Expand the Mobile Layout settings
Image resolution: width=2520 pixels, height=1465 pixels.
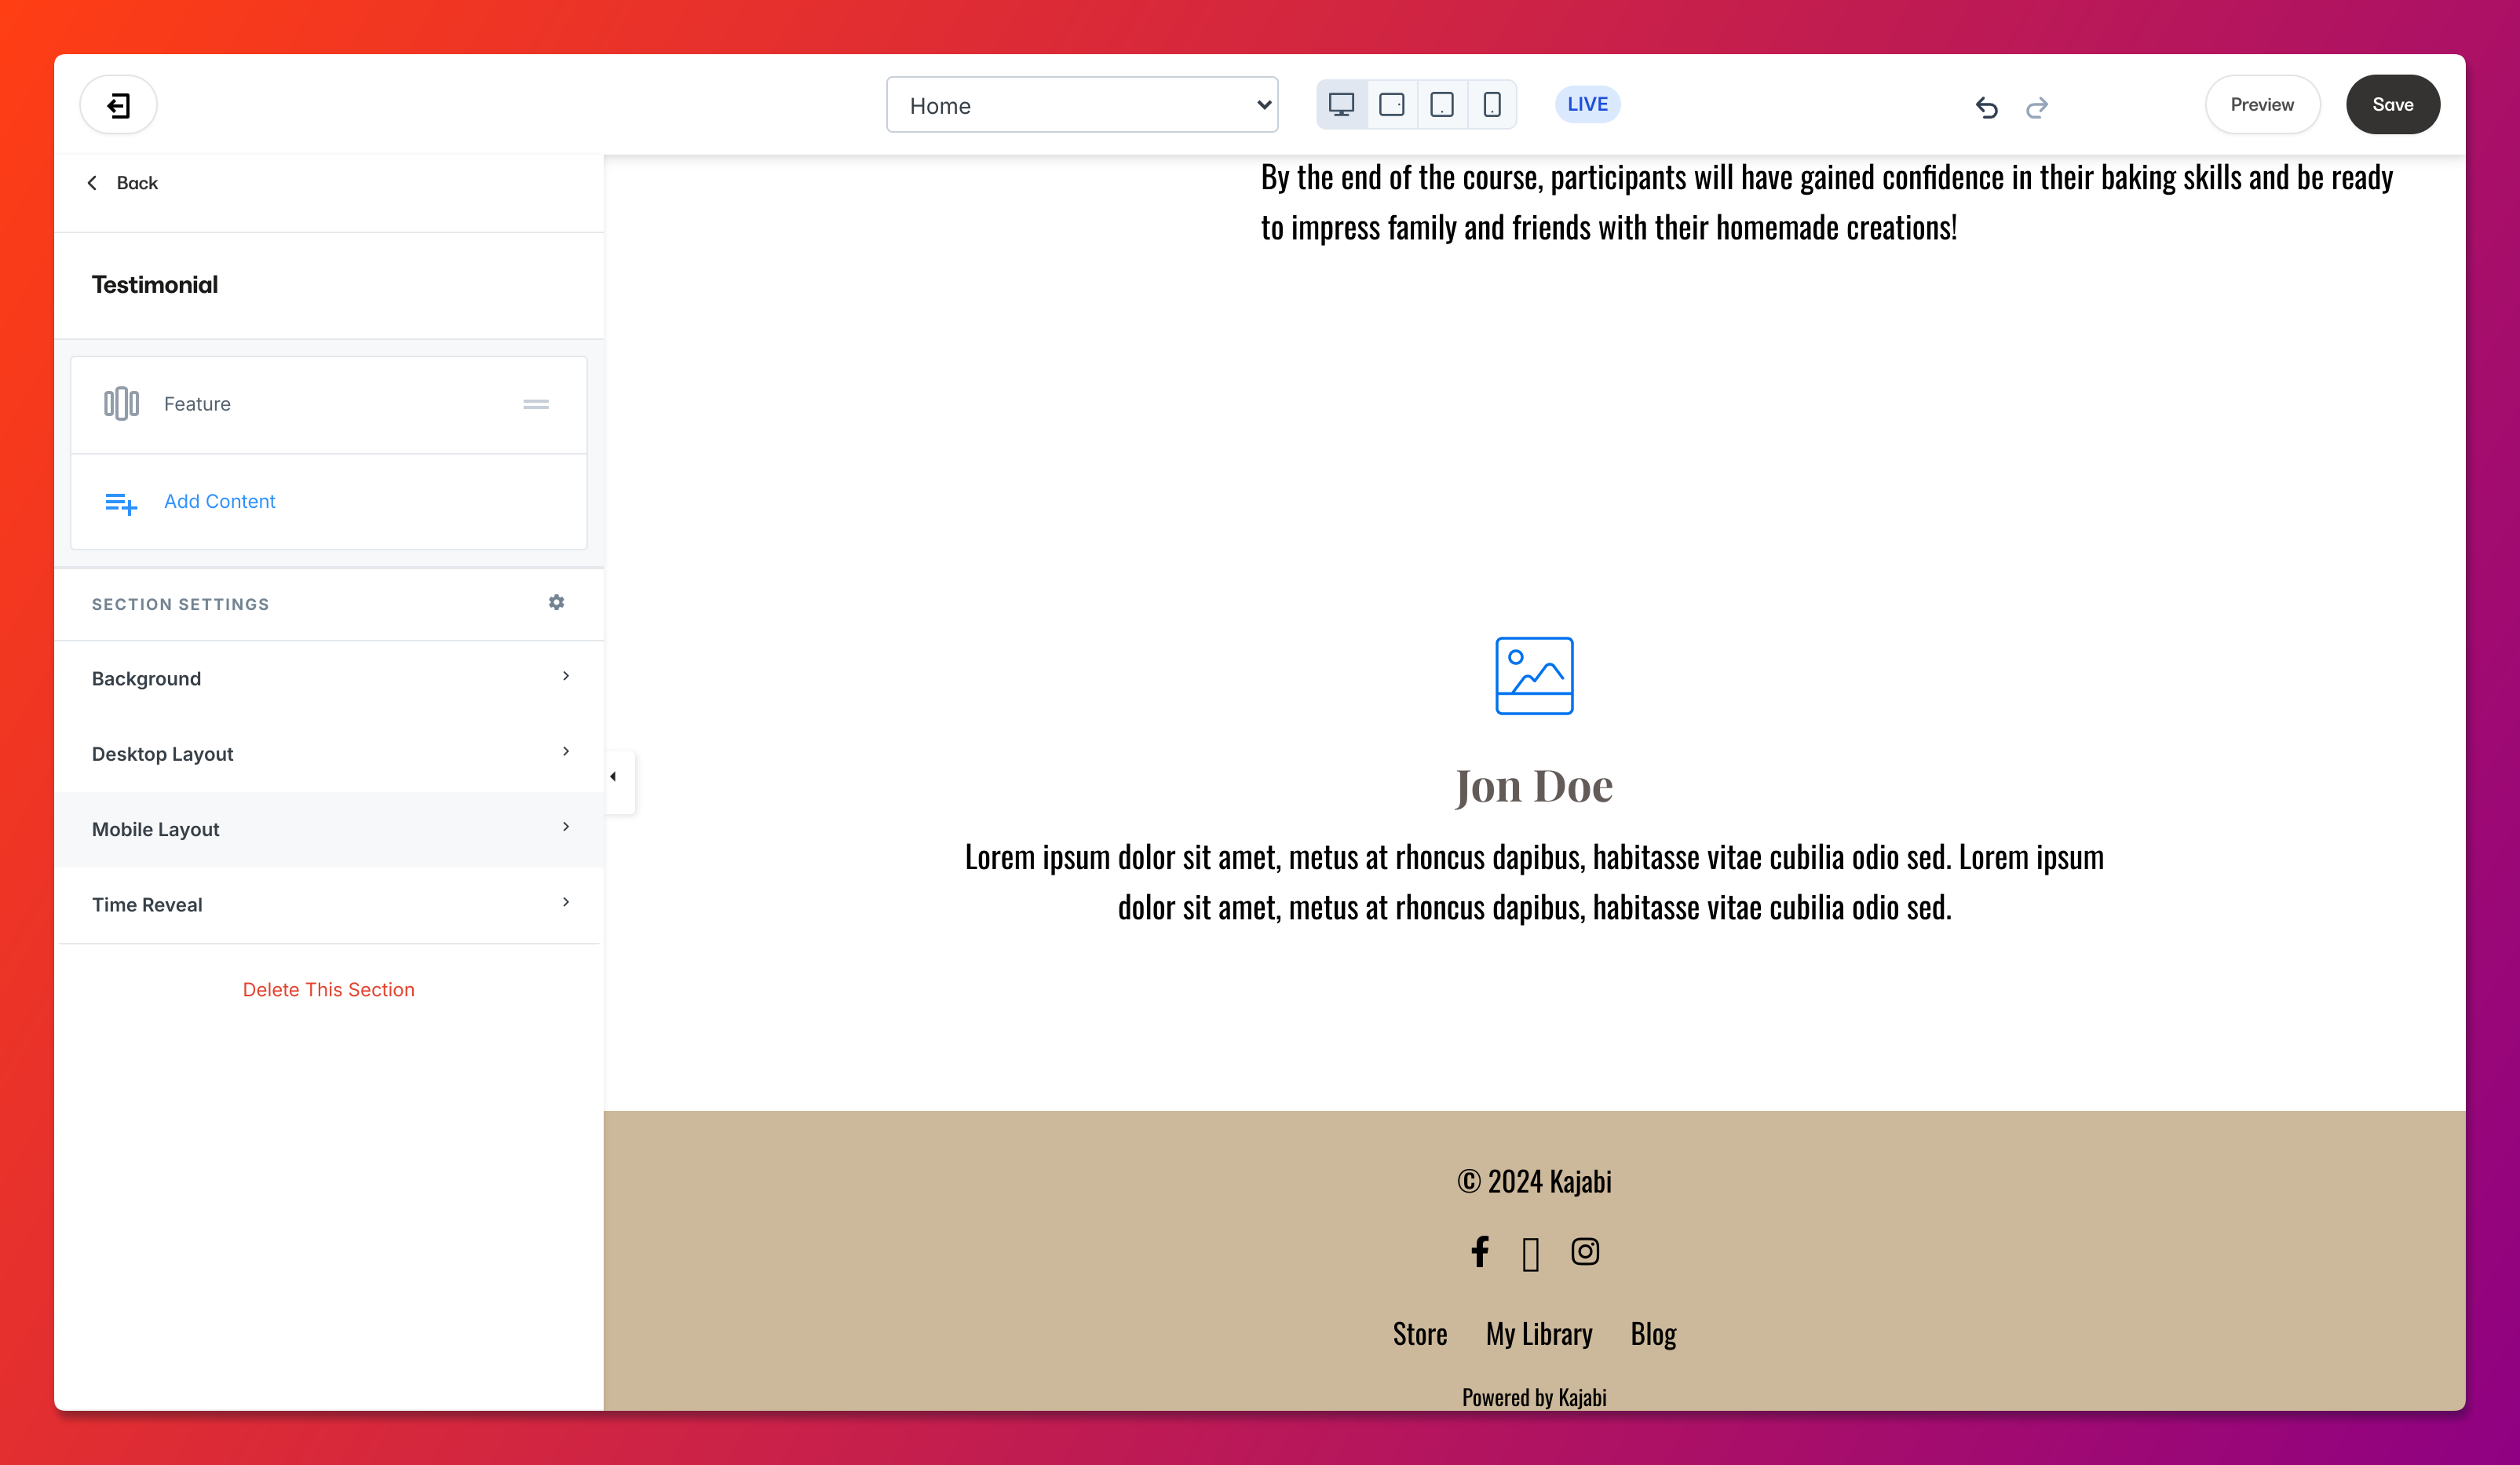coord(328,829)
